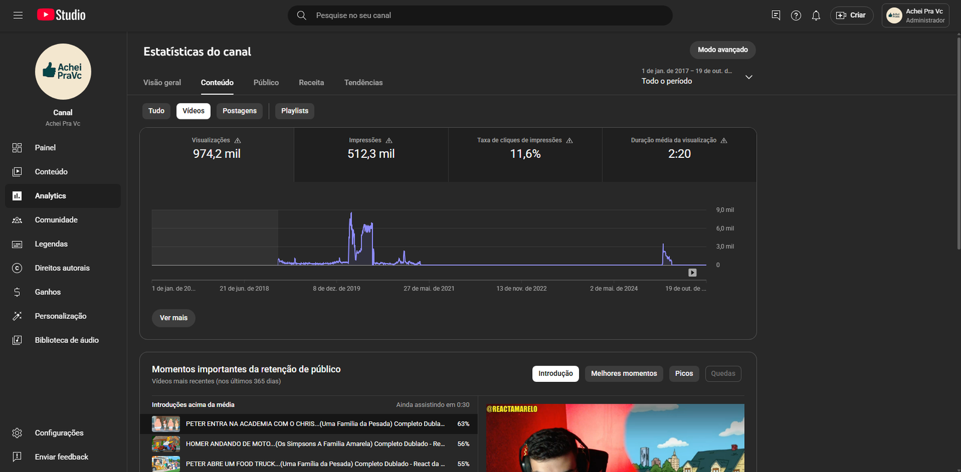
Task: Click the Modo avançado button
Action: tap(723, 50)
